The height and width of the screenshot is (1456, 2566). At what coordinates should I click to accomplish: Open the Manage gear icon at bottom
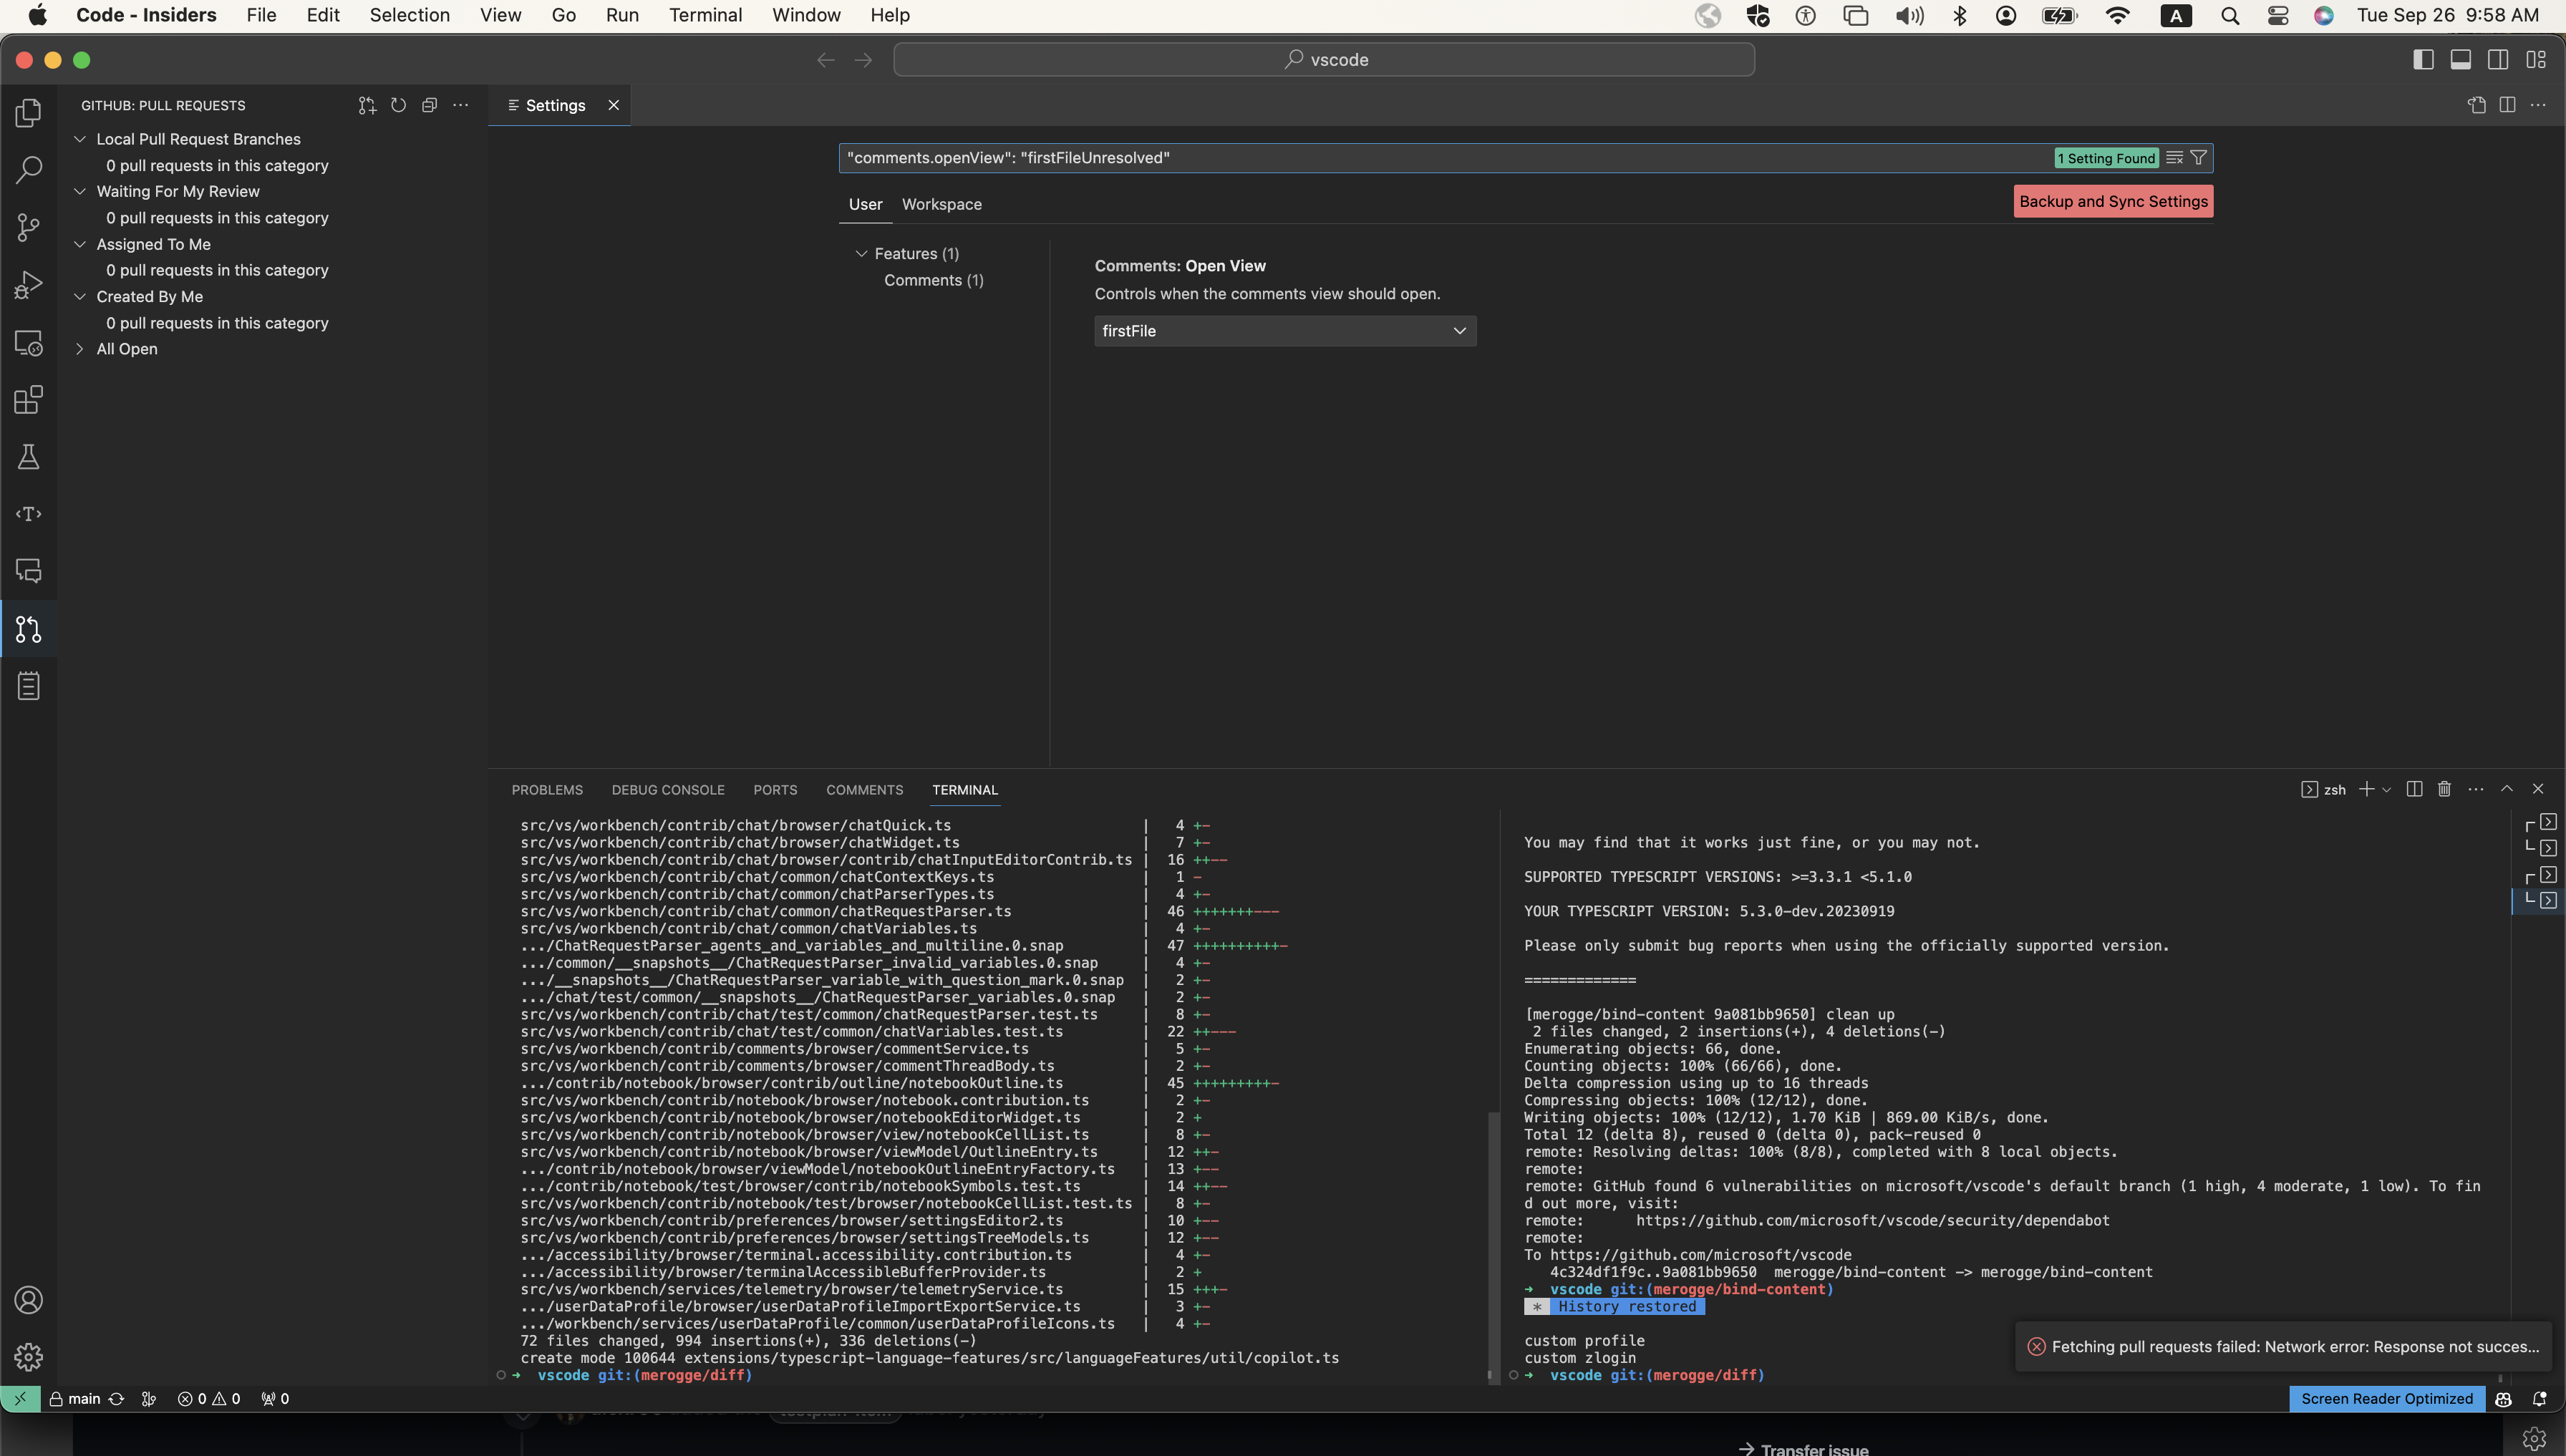coord(28,1357)
